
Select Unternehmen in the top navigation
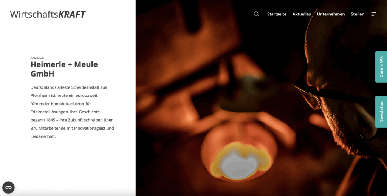331,14
